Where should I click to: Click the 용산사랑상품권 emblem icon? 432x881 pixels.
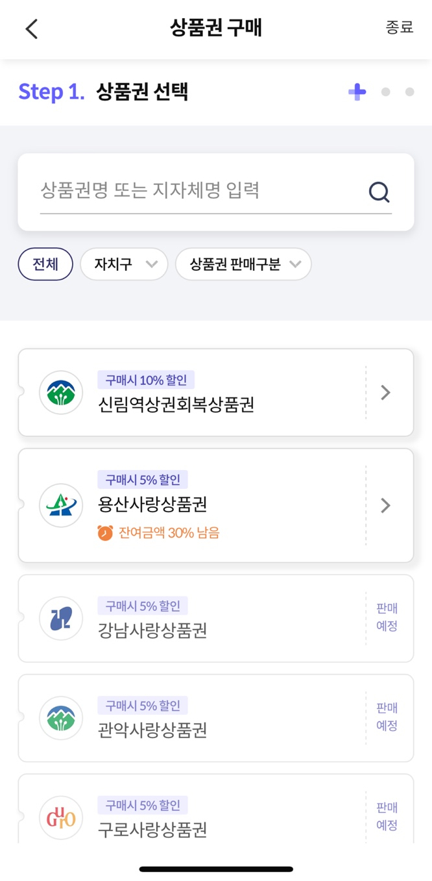[x=60, y=505]
